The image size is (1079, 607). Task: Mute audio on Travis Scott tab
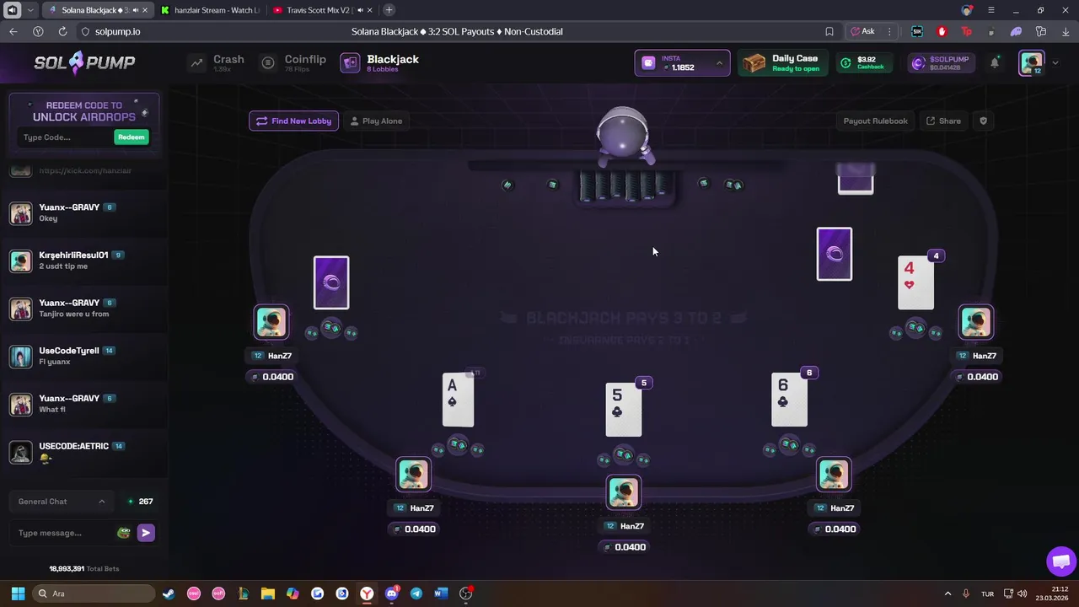(360, 10)
